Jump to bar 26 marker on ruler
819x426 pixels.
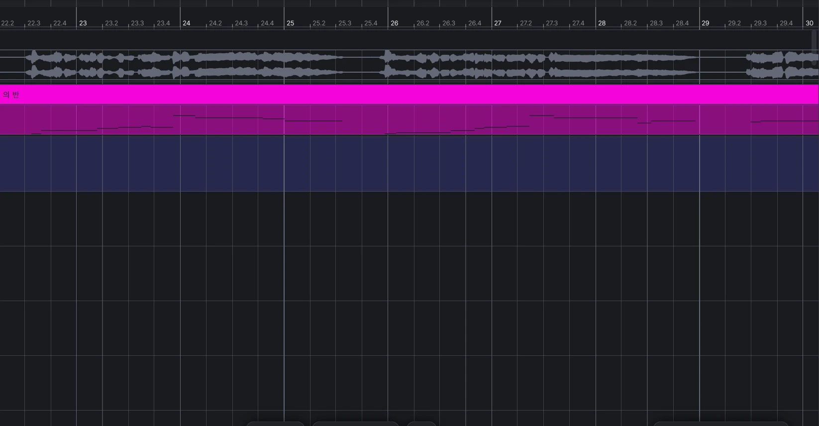tap(394, 23)
